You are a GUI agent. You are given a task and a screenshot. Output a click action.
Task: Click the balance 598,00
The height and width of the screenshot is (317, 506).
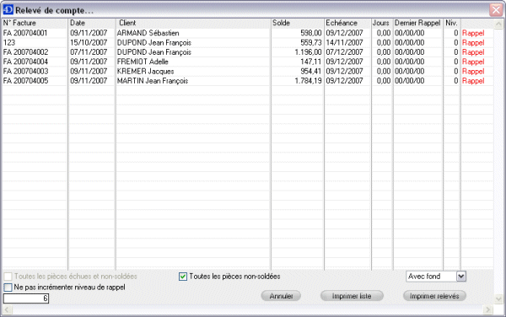point(311,33)
